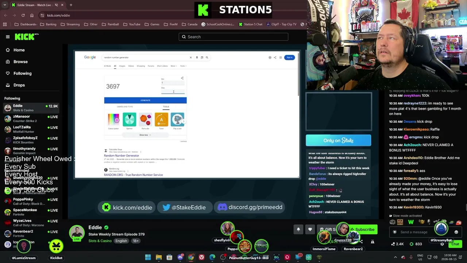
Task: Open the Kick hamburger menu
Action: (x=8, y=37)
